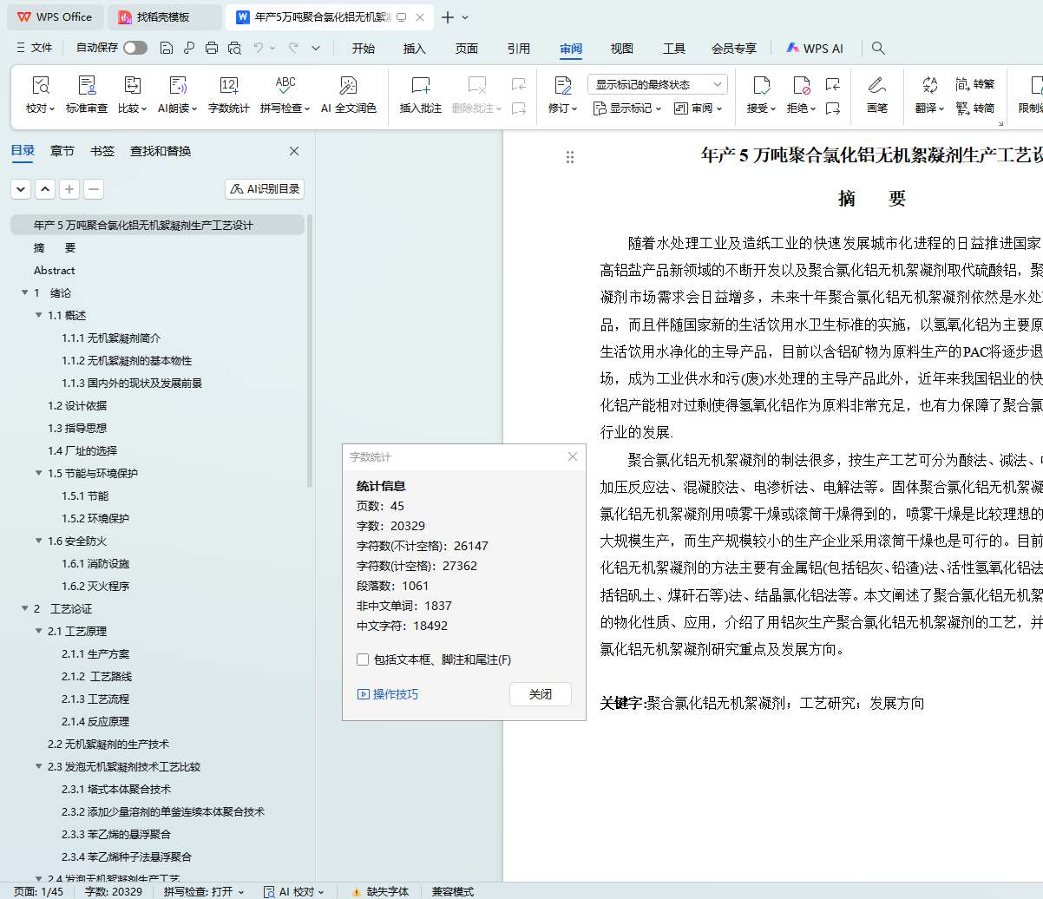Click the AI朗读 read aloud icon
1043x899 pixels.
pos(177,86)
